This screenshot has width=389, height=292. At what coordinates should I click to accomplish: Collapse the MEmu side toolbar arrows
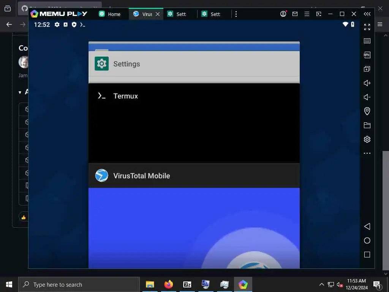(x=367, y=14)
